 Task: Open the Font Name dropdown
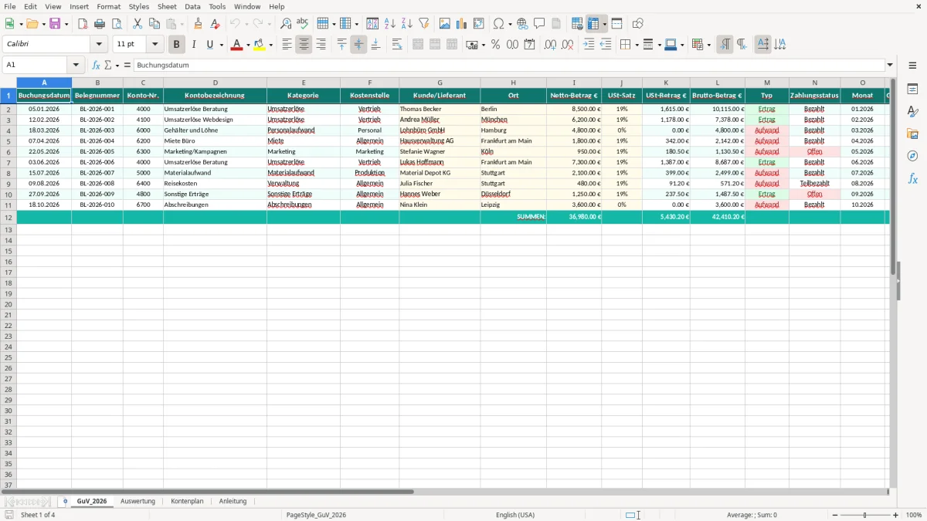99,45
